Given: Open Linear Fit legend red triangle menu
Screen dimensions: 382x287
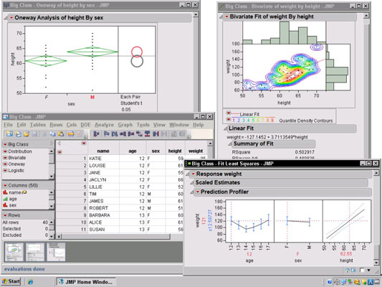Looking at the screenshot, I should pyautogui.click(x=229, y=113).
